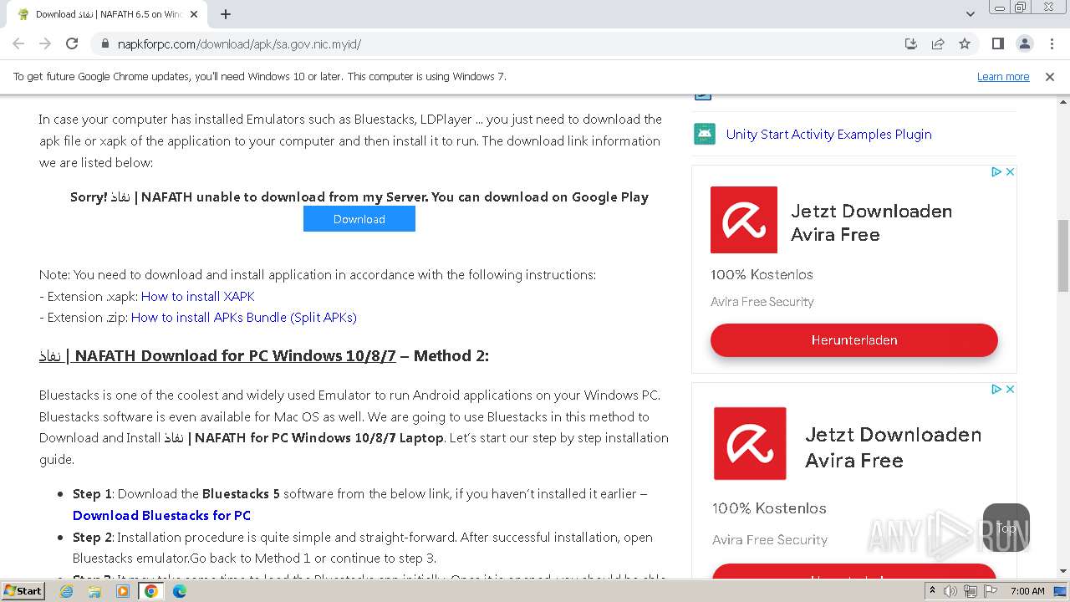Open the install/download page icon in address bar

tap(911, 43)
